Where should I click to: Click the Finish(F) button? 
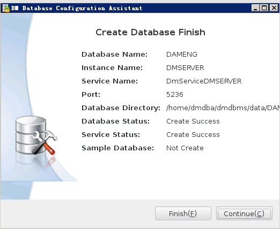(x=183, y=213)
